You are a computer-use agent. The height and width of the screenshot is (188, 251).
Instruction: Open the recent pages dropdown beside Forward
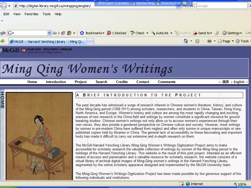(9, 6)
